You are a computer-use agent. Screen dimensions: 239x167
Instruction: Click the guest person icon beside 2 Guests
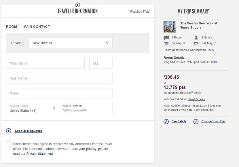pos(196,38)
